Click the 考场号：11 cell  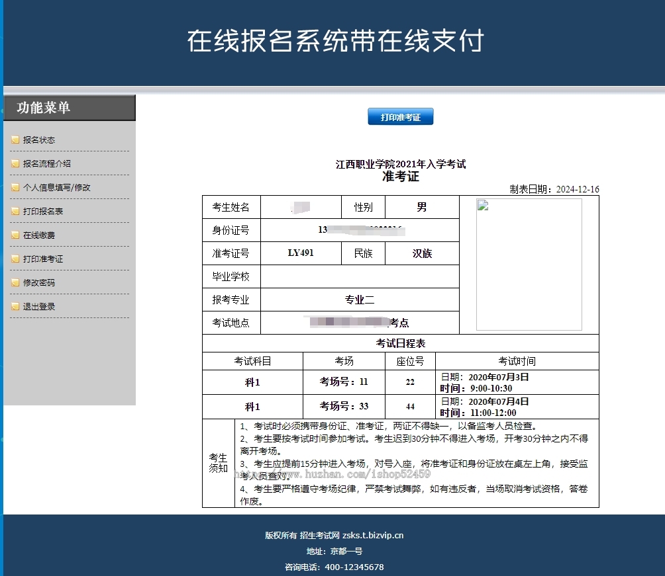344,382
